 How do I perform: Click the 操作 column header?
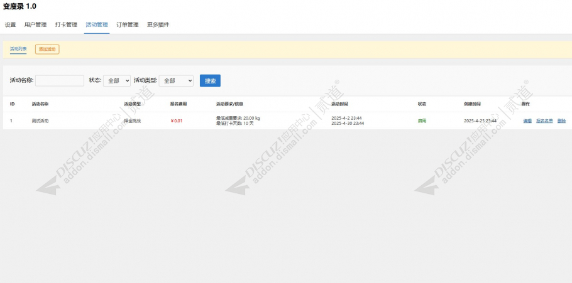click(525, 104)
